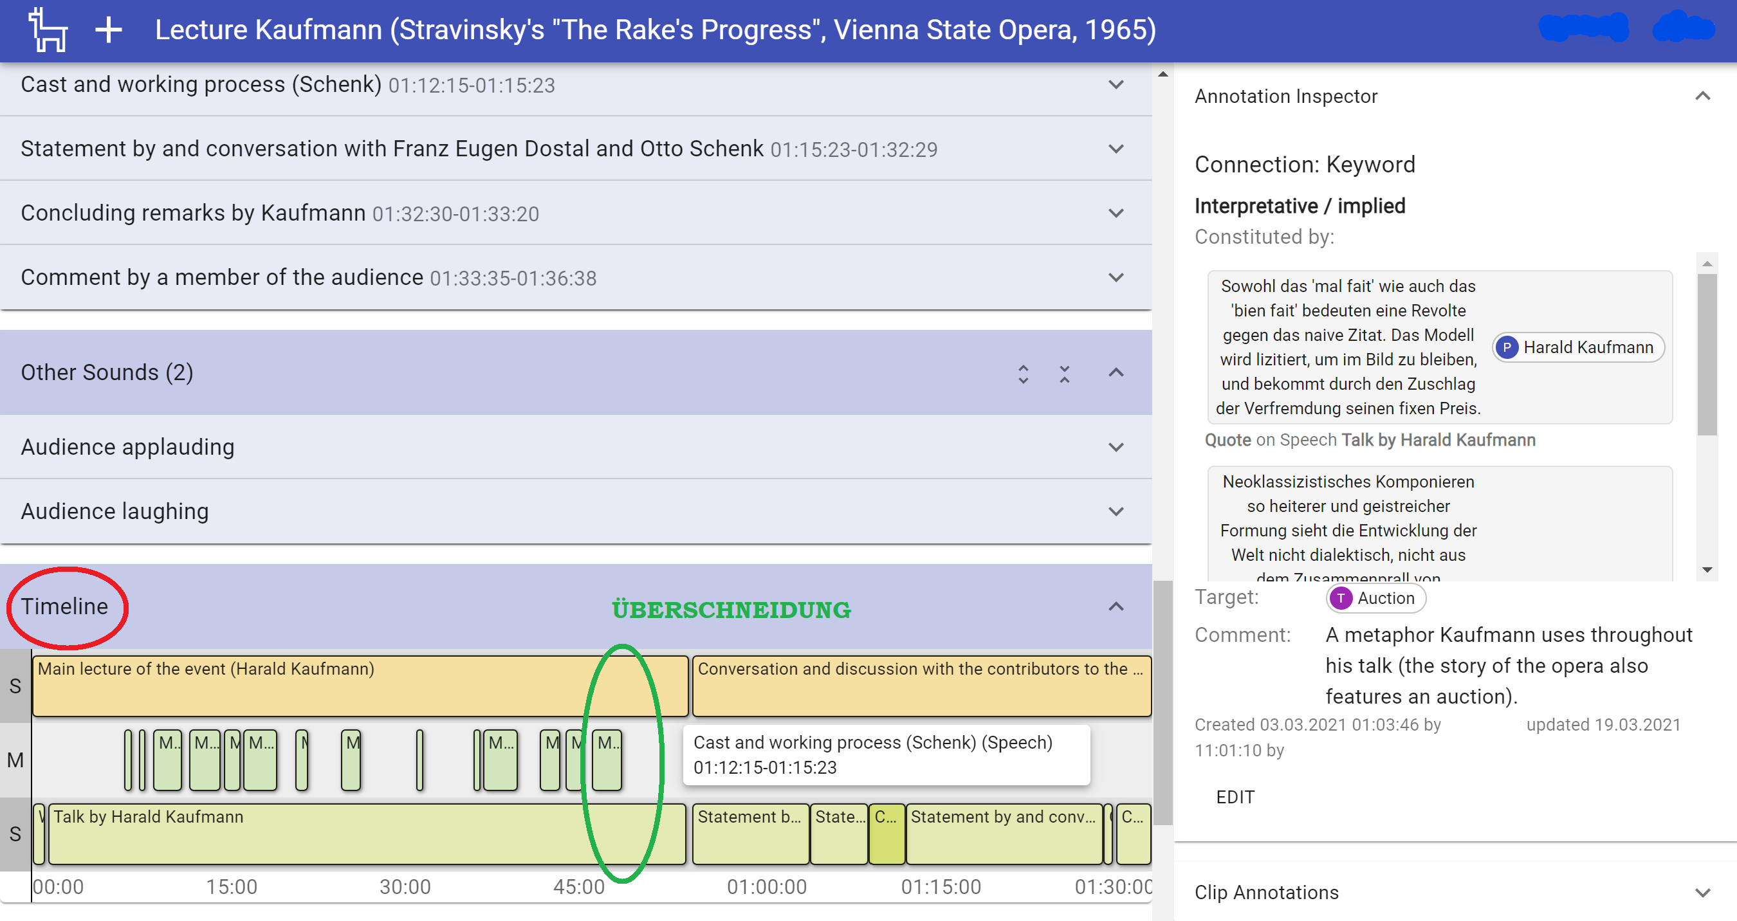The image size is (1737, 921).
Task: Collapse the Other Sounds section
Action: click(1116, 372)
